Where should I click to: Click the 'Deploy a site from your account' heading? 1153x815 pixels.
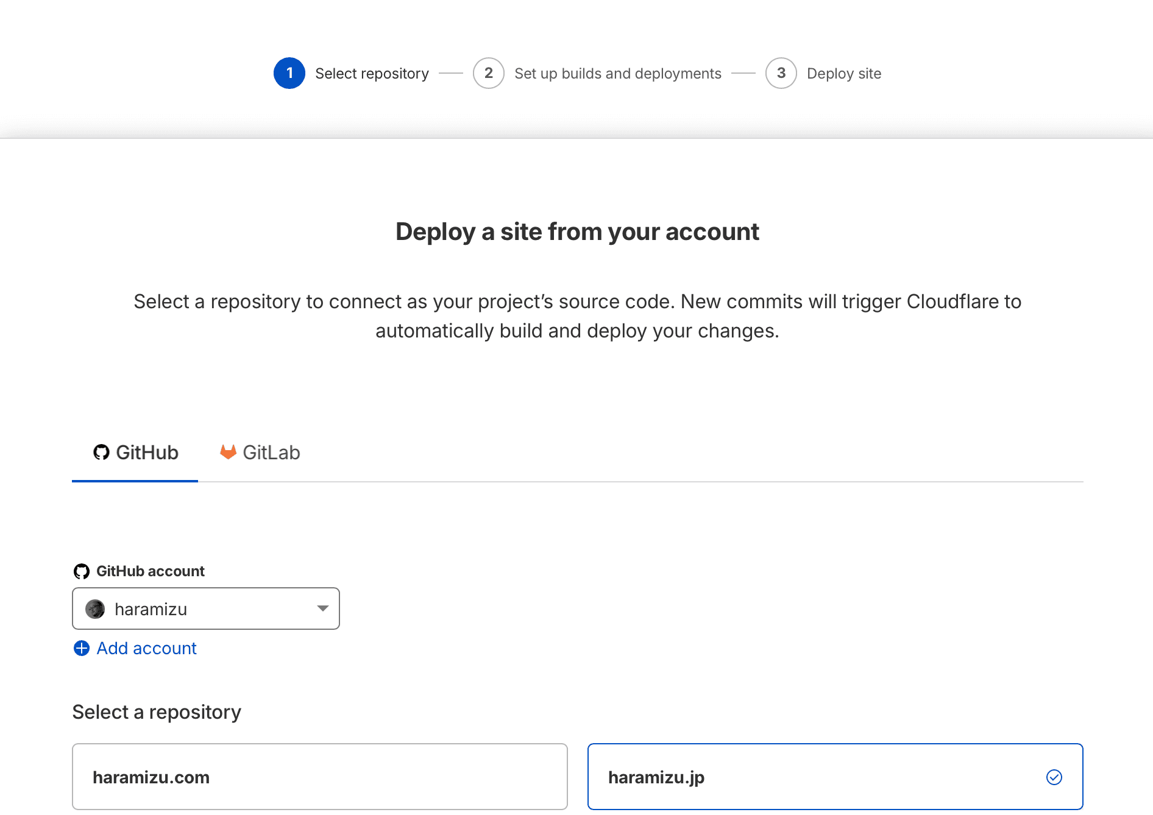(x=576, y=232)
